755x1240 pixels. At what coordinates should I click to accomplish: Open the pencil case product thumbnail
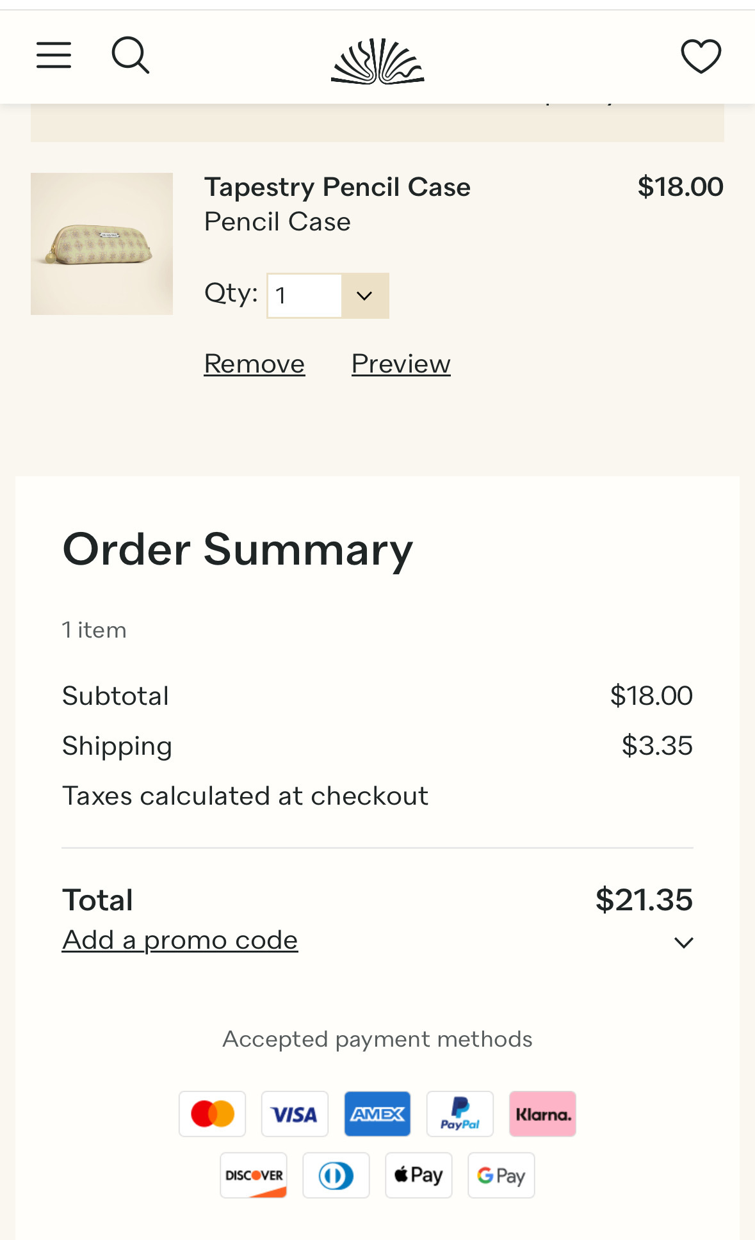102,244
